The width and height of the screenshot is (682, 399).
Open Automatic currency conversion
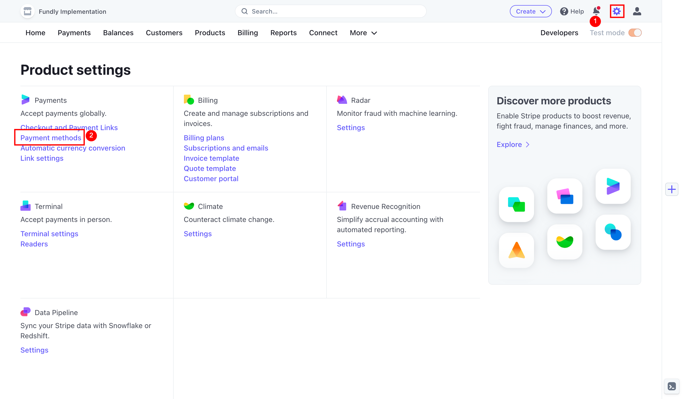(x=73, y=148)
